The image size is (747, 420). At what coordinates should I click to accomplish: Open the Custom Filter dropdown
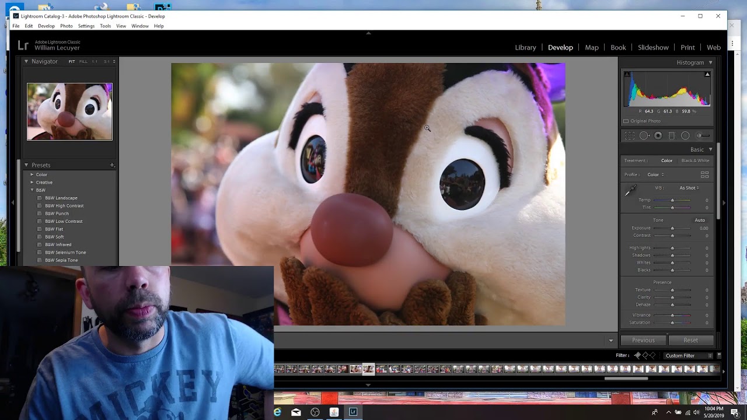[688, 355]
